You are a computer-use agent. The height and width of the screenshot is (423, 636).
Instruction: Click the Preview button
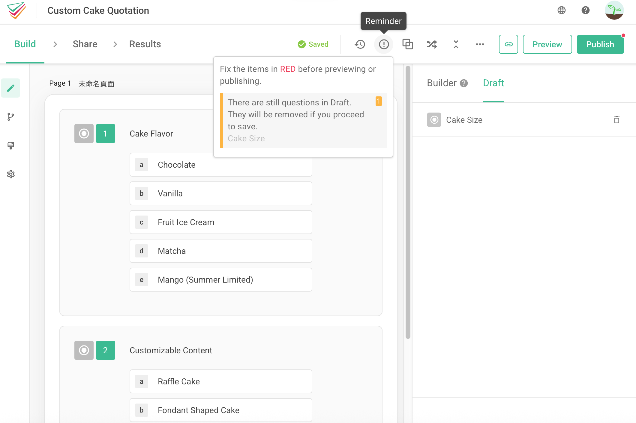click(x=547, y=44)
